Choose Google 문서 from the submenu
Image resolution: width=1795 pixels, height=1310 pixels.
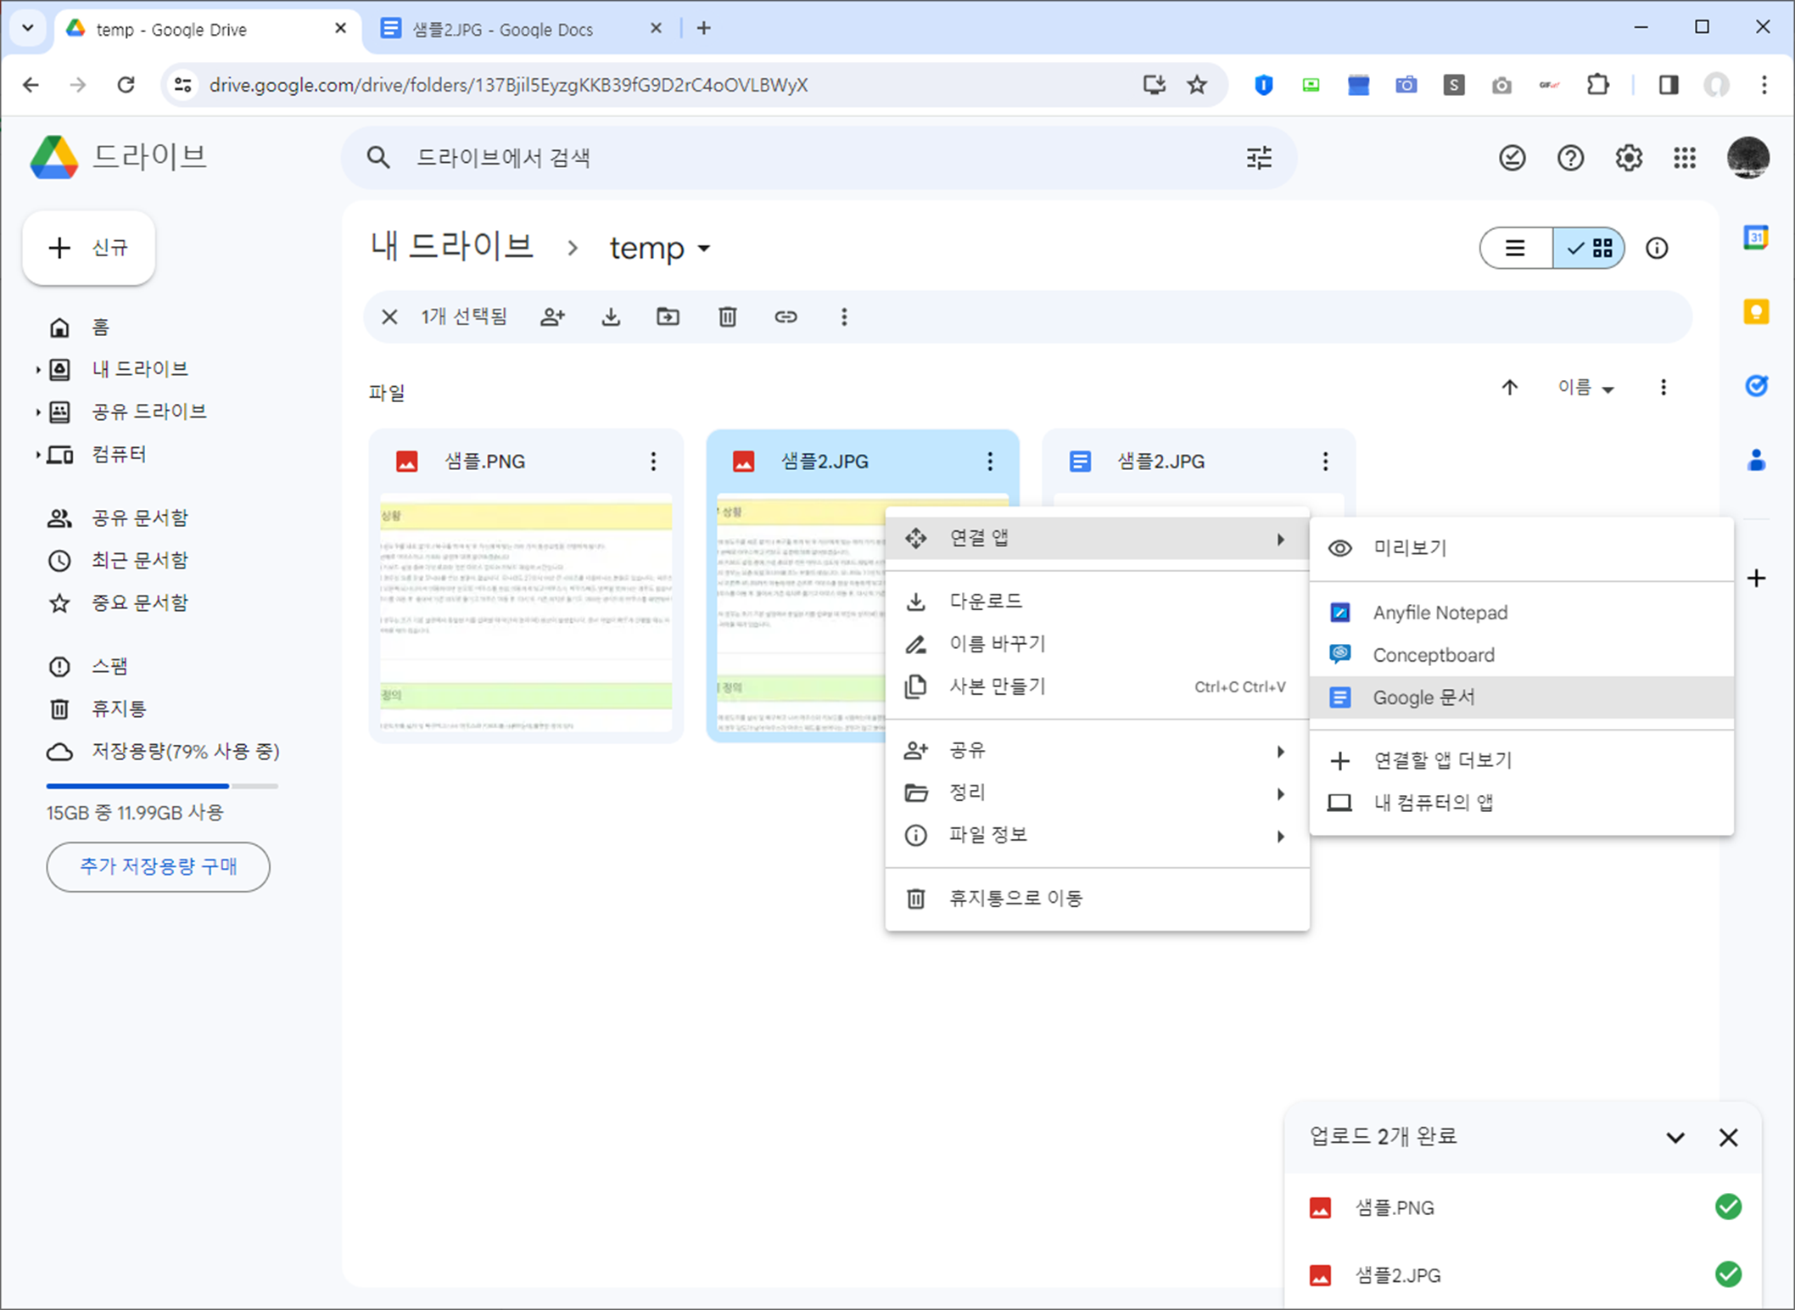1423,697
